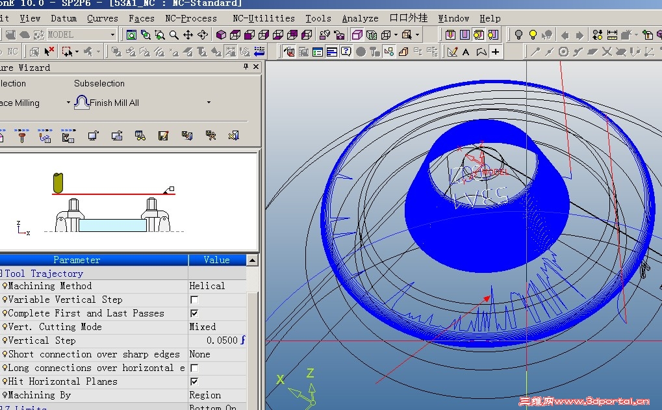
Task: Turn on the yellow light bulb icon
Action: pyautogui.click(x=533, y=35)
